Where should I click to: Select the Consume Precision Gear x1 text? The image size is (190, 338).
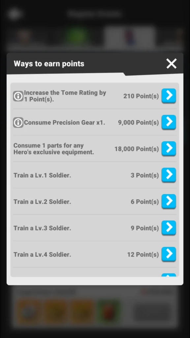(x=65, y=123)
